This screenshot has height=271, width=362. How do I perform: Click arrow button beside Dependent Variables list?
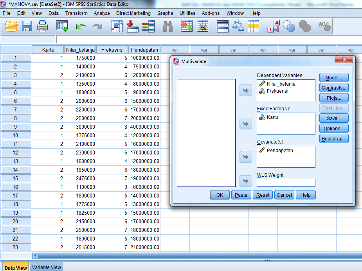(x=245, y=90)
